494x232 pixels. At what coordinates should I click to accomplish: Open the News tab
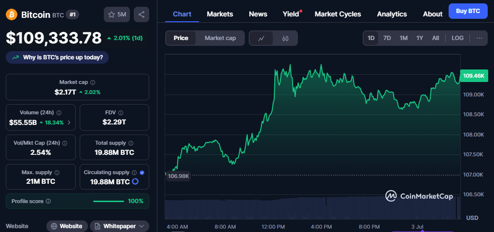point(258,14)
